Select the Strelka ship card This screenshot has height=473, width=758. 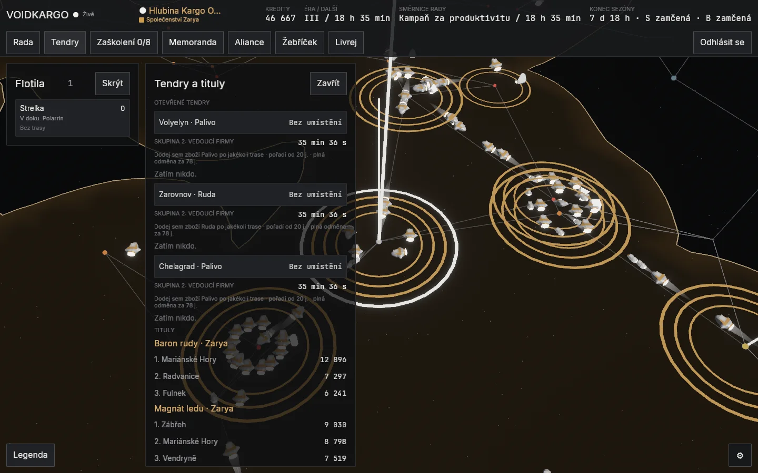[x=73, y=118]
